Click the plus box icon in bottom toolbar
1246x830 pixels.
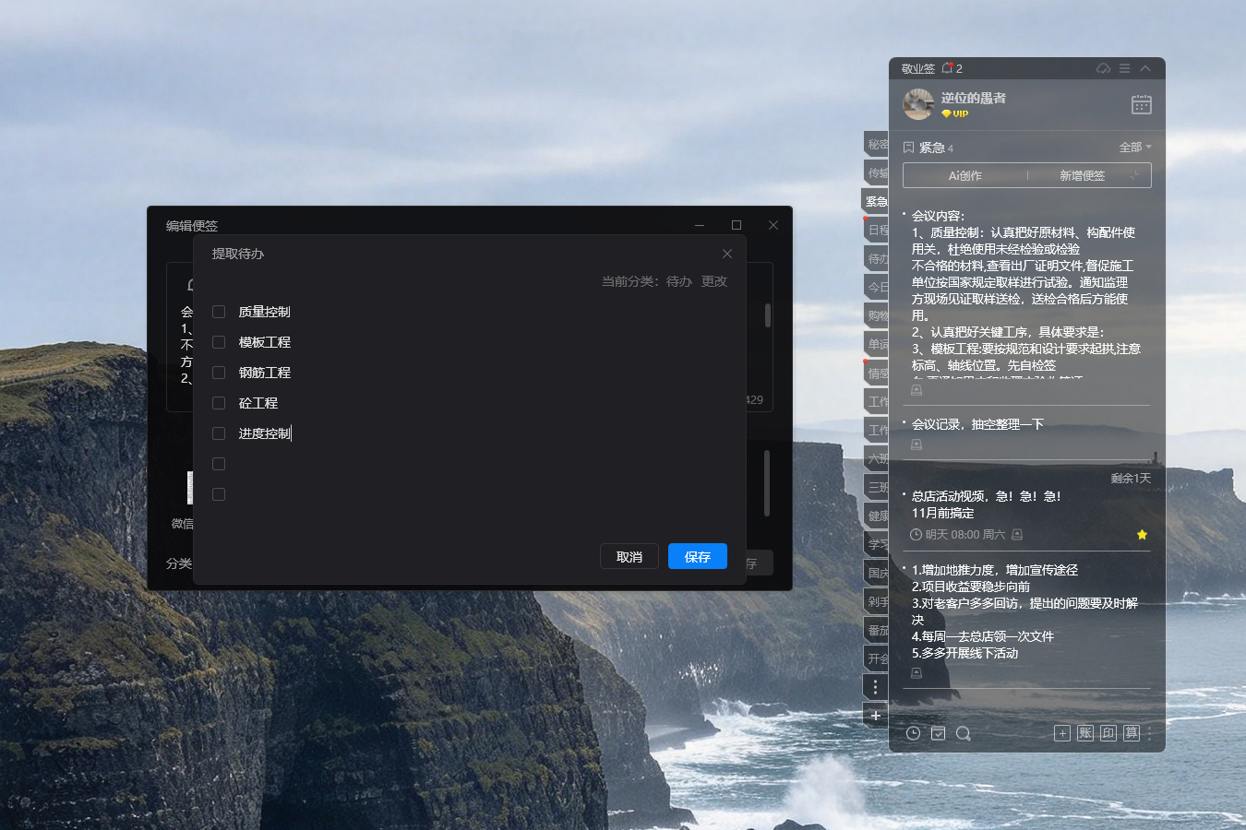click(x=1062, y=733)
